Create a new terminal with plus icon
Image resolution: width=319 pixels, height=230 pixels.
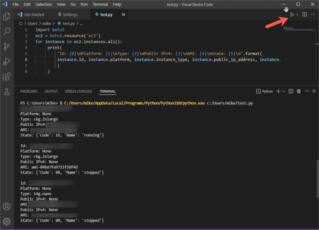click(x=279, y=91)
